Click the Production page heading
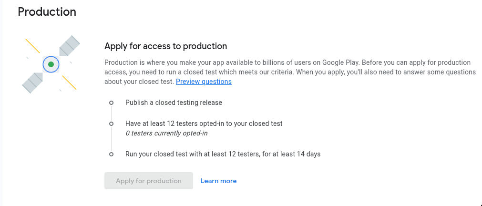This screenshot has width=482, height=206. (x=47, y=12)
